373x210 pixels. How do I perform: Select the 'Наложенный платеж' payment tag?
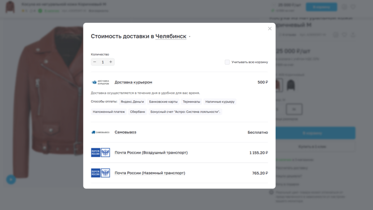[108, 111]
